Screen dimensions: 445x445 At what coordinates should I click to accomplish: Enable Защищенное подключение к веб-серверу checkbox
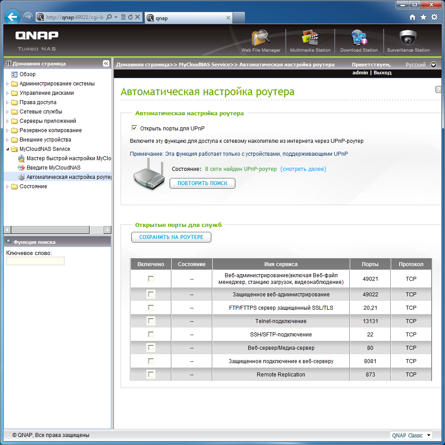tap(151, 361)
